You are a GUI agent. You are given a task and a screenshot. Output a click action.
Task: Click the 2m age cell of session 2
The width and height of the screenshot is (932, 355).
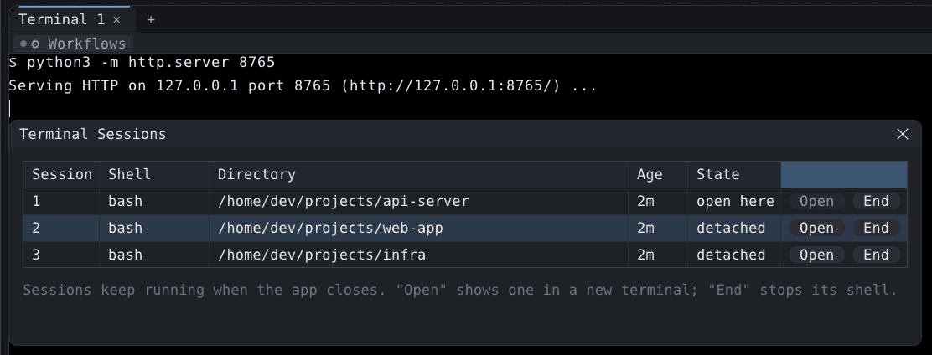(x=658, y=228)
